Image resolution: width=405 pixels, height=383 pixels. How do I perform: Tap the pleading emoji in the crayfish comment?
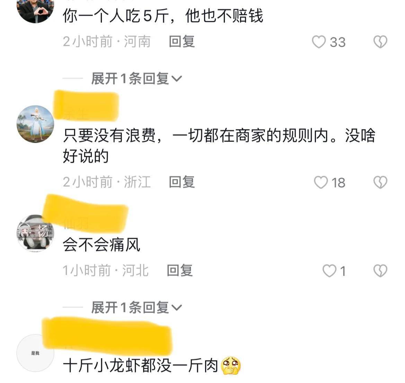tap(231, 366)
